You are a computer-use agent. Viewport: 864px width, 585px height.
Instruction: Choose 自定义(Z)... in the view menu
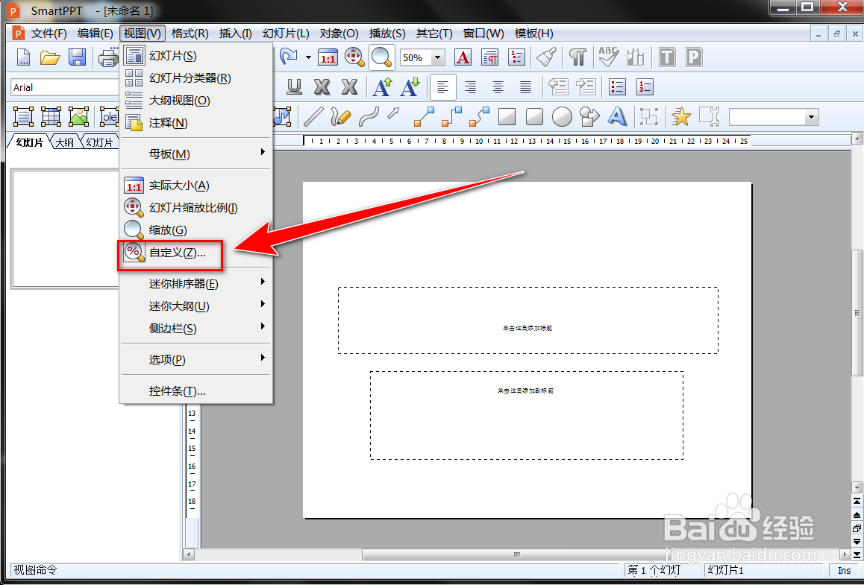[x=196, y=253]
